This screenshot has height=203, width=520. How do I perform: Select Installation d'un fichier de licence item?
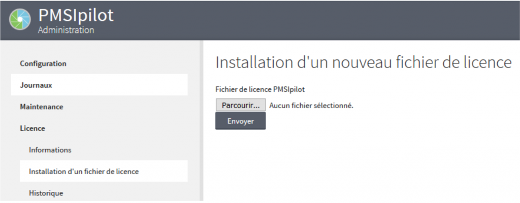tap(84, 172)
